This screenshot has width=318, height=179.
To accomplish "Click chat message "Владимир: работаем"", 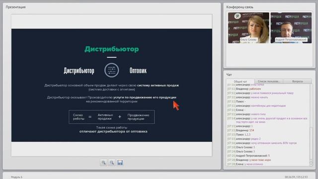I will pyautogui.click(x=244, y=89).
